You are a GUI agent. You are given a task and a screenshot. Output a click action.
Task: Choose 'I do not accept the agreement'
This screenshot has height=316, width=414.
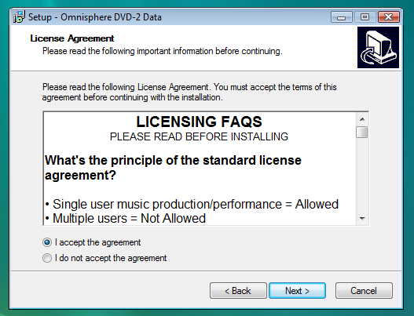pos(47,258)
